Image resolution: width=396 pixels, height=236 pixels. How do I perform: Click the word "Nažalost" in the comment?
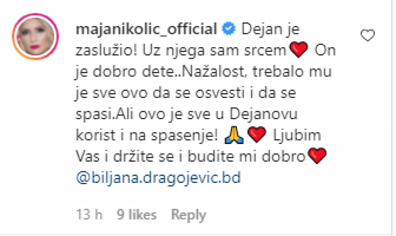(213, 72)
